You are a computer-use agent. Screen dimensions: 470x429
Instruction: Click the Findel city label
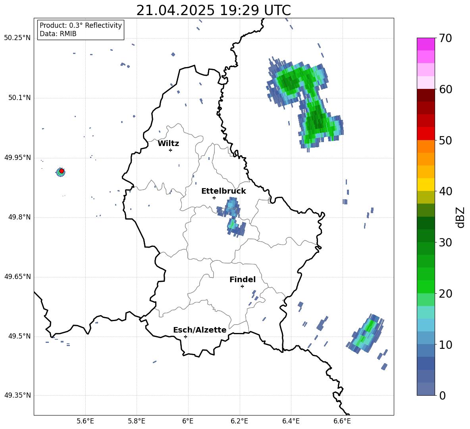(243, 279)
